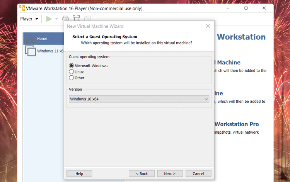
Task: Click the Workstation Pro heading link
Action: (x=237, y=124)
